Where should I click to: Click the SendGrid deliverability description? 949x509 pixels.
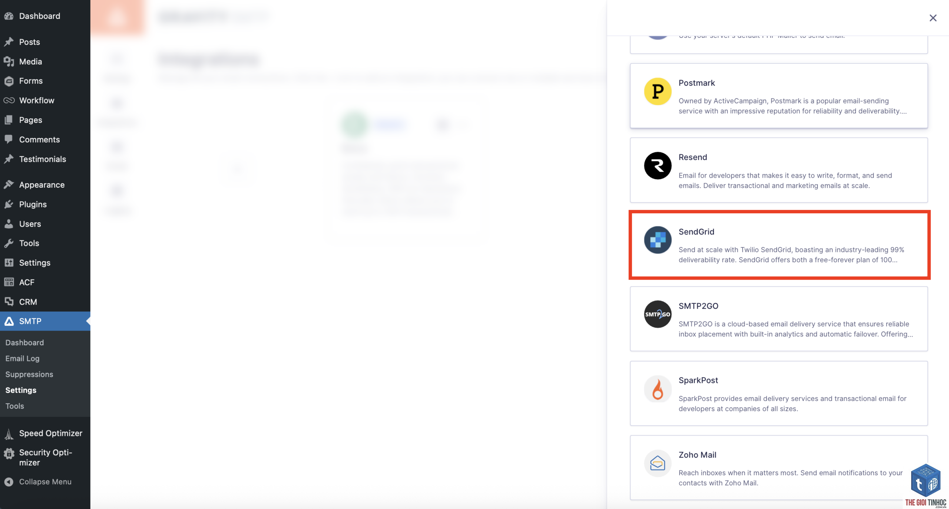pos(791,254)
